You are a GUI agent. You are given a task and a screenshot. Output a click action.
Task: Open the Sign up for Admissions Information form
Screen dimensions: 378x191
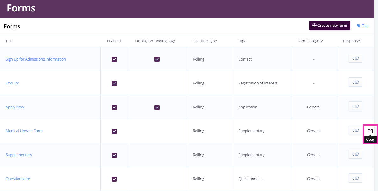pos(36,59)
